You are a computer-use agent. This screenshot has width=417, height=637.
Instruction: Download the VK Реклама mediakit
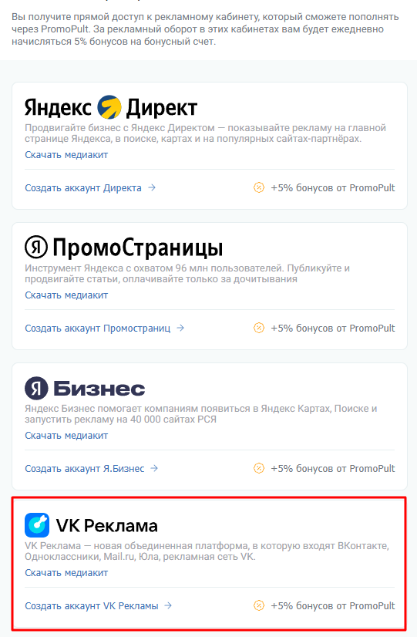point(66,573)
